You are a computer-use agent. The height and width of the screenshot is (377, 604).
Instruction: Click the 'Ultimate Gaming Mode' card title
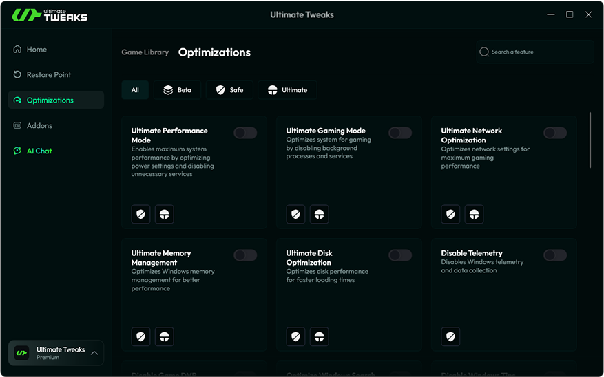coord(326,131)
